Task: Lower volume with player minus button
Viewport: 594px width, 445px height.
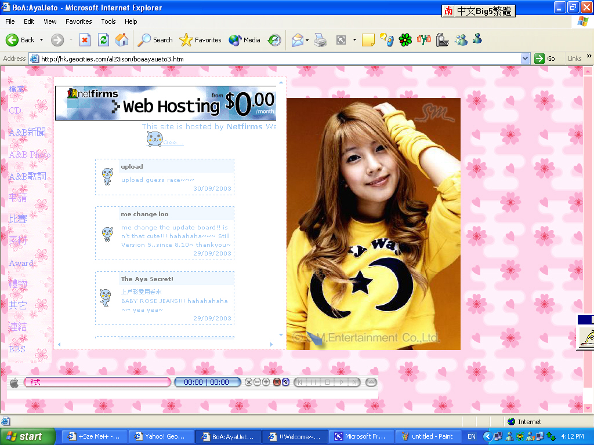Action: tap(257, 382)
